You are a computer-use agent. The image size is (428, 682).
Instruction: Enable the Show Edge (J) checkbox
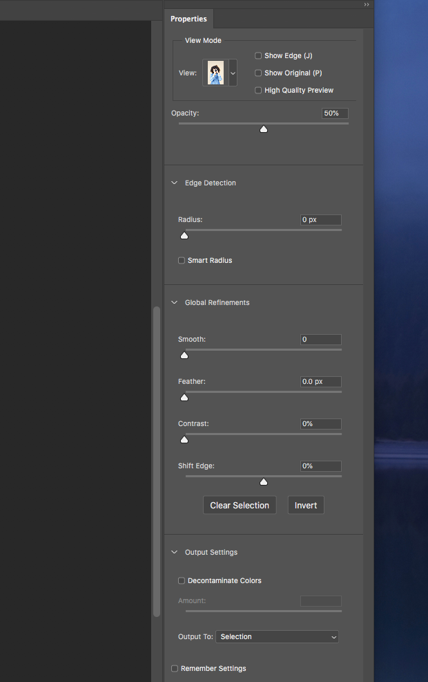[x=258, y=55]
